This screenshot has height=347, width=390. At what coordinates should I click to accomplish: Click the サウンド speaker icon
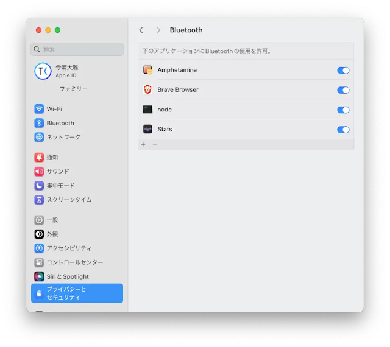(39, 171)
